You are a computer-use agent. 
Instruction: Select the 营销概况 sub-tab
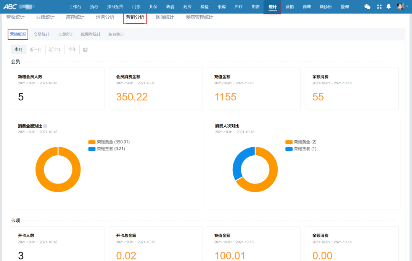18,34
